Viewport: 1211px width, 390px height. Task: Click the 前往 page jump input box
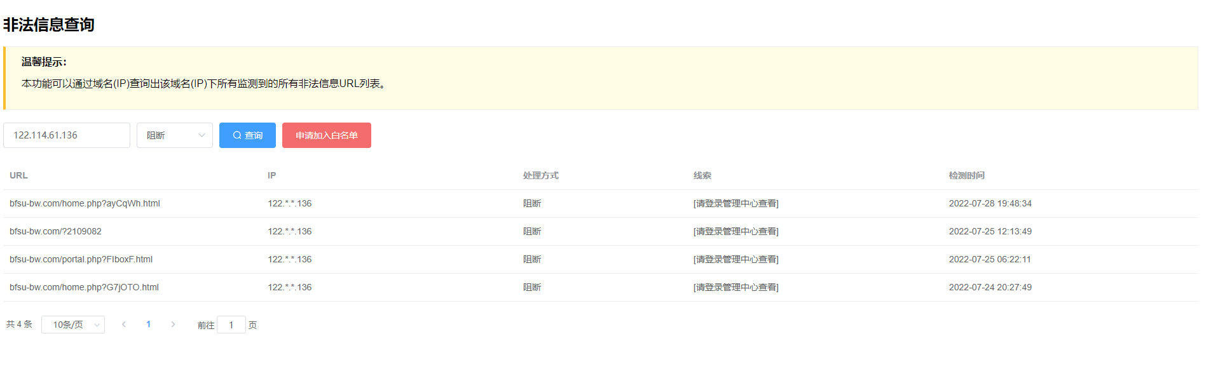pos(231,325)
